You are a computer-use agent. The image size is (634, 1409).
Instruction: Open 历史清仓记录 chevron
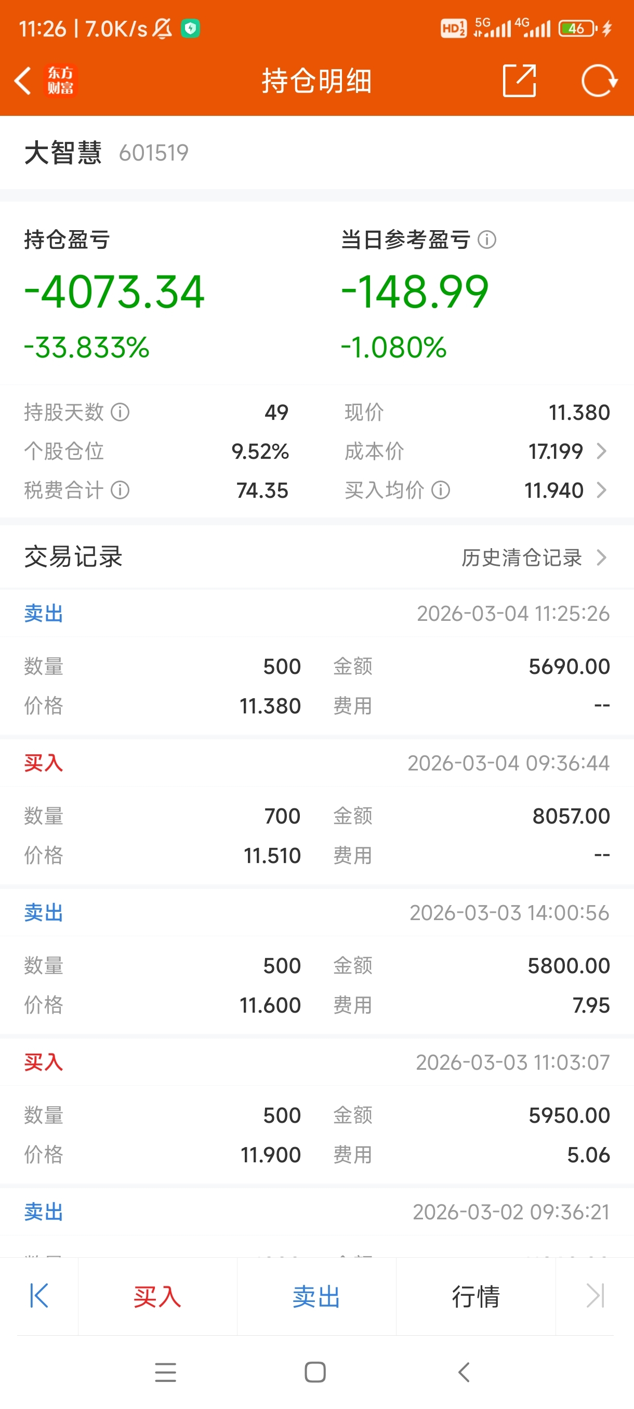click(x=602, y=557)
